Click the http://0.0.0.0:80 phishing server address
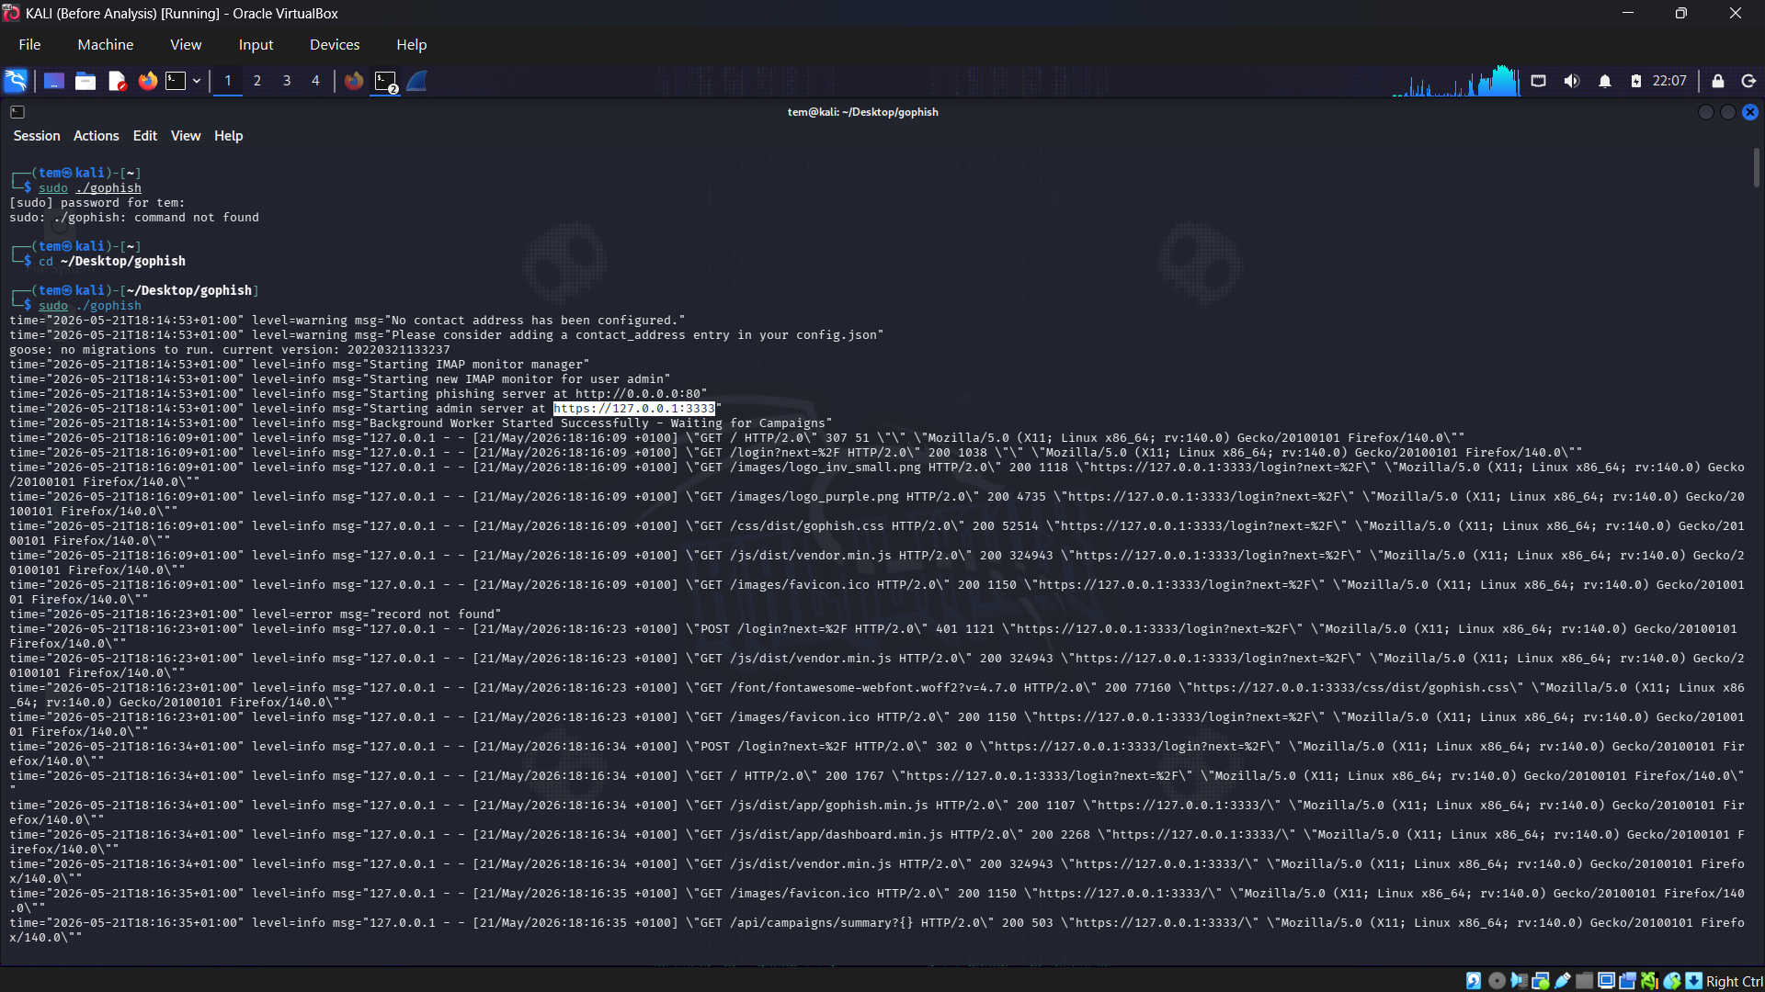 [638, 394]
